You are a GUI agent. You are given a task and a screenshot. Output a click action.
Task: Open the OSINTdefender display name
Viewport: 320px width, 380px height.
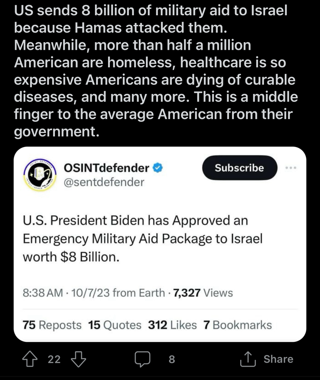tap(107, 168)
